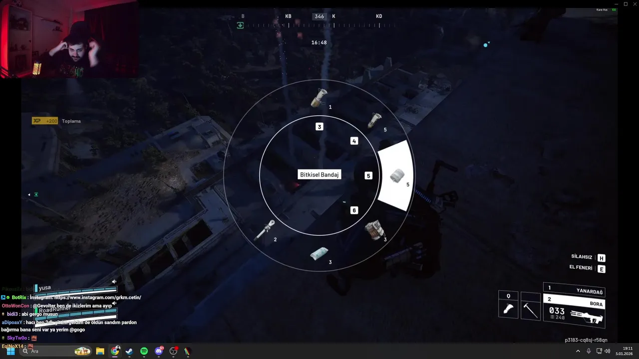Click the BORA rifle silhouette icon
This screenshot has width=639, height=359.
point(587,317)
